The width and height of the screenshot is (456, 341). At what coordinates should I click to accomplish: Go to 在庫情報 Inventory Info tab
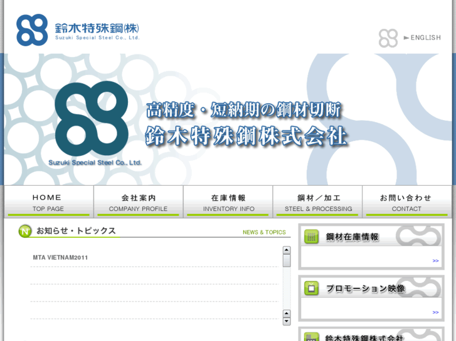coord(228,201)
